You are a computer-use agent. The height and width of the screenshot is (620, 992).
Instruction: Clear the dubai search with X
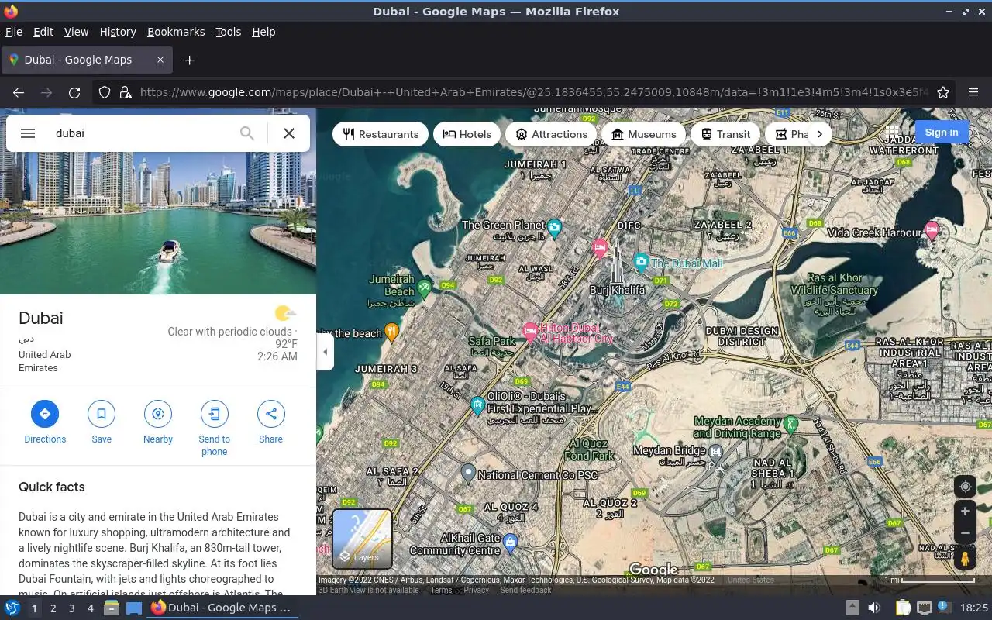point(289,133)
